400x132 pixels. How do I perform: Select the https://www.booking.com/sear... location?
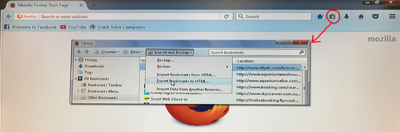pos(268,87)
